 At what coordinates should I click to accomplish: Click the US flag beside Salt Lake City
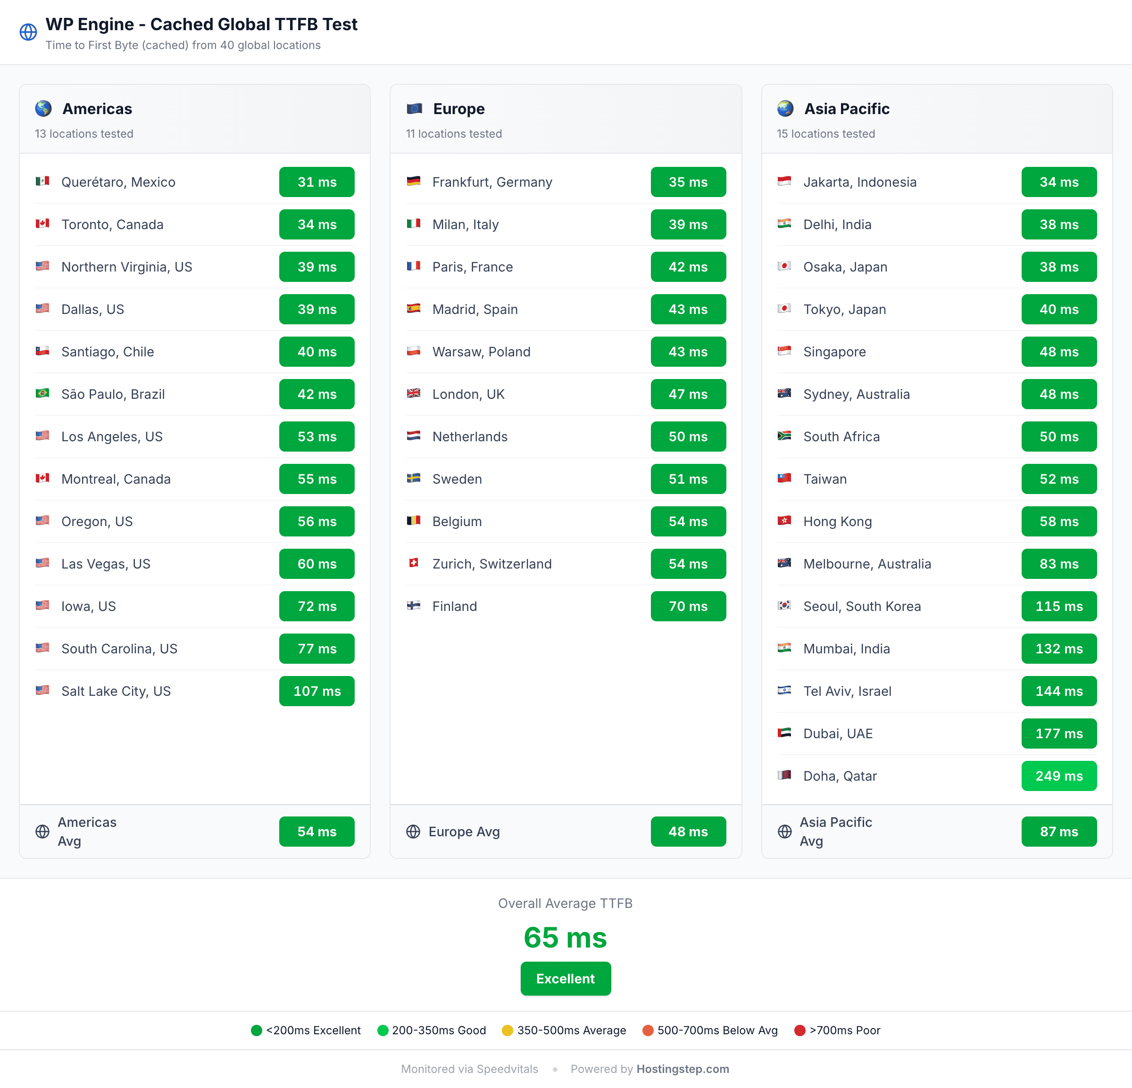point(42,690)
